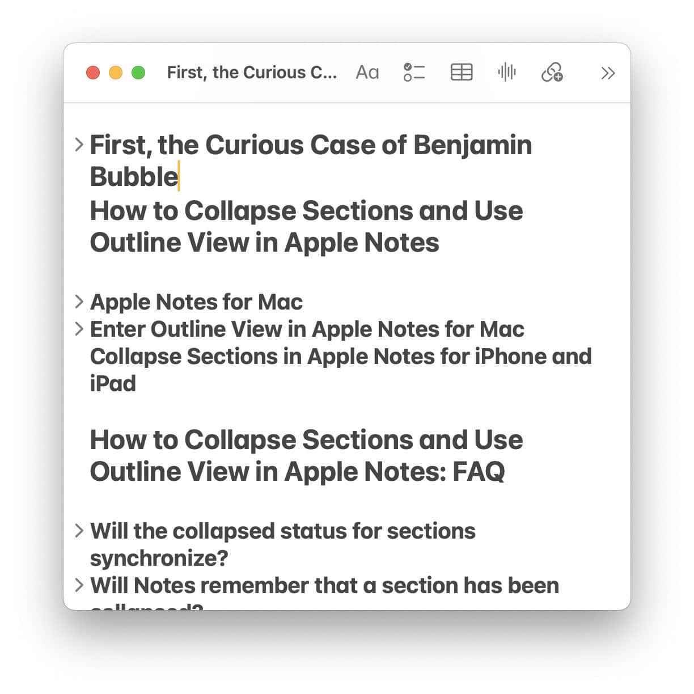
Task: Insert a table into the note
Action: pos(460,72)
